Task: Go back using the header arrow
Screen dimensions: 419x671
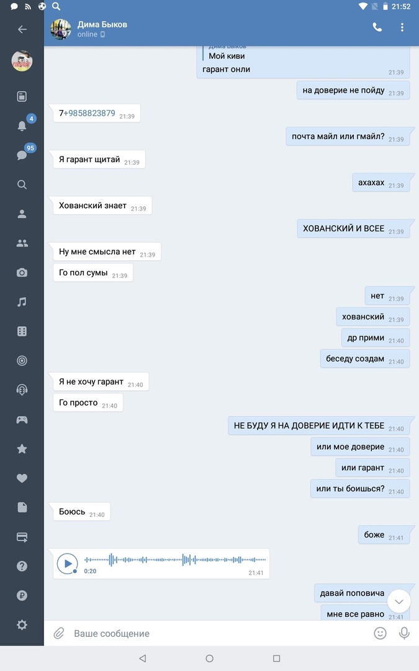Action: coord(22,29)
